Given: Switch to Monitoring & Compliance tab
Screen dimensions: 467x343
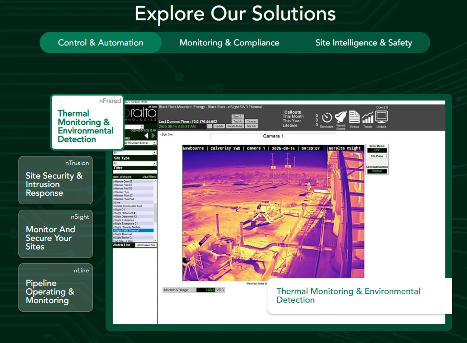Looking at the screenshot, I should coord(229,43).
